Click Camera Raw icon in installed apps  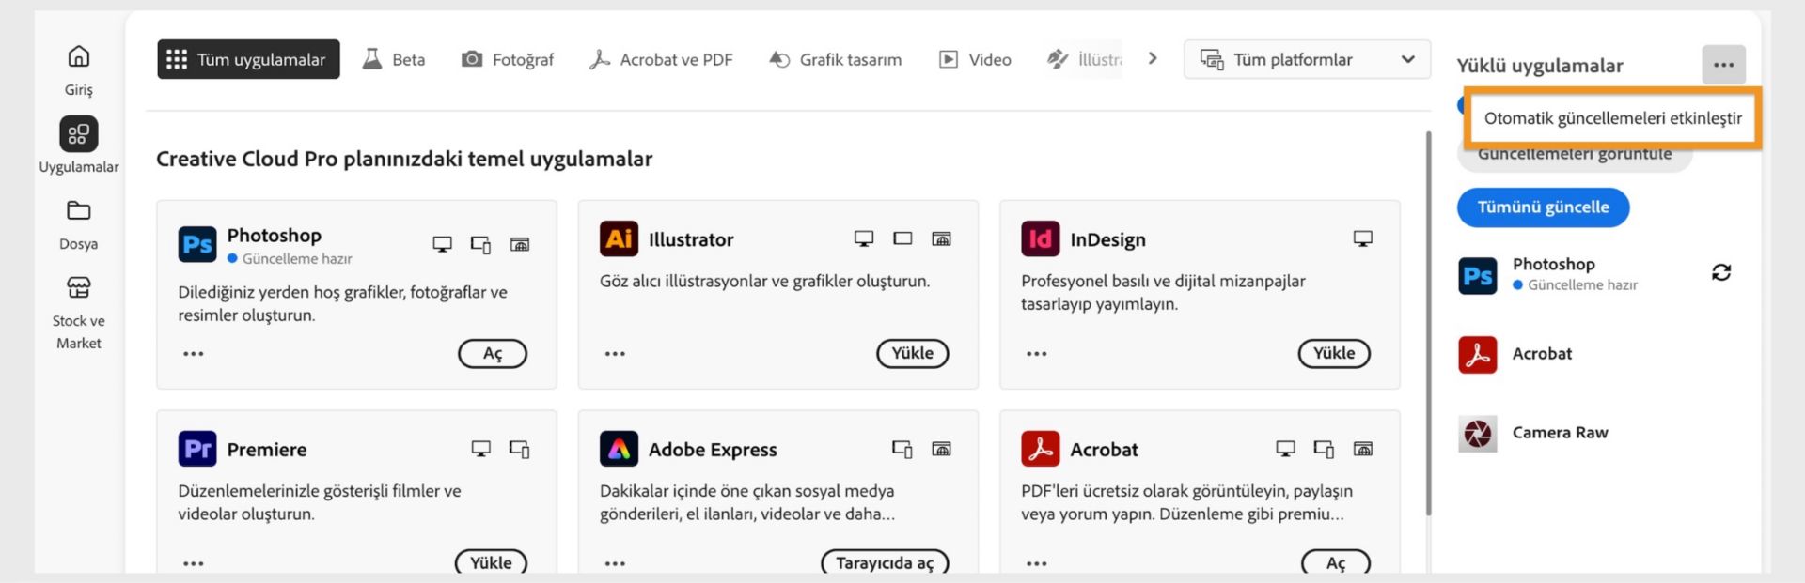[x=1477, y=434]
